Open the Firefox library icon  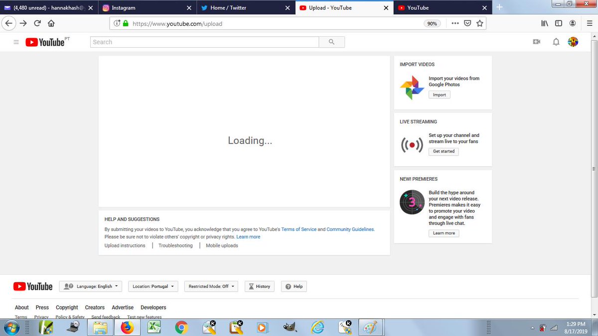(x=544, y=23)
